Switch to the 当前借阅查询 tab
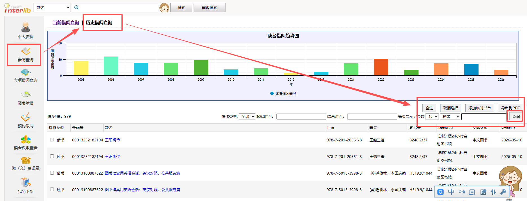The image size is (527, 201). (x=66, y=22)
